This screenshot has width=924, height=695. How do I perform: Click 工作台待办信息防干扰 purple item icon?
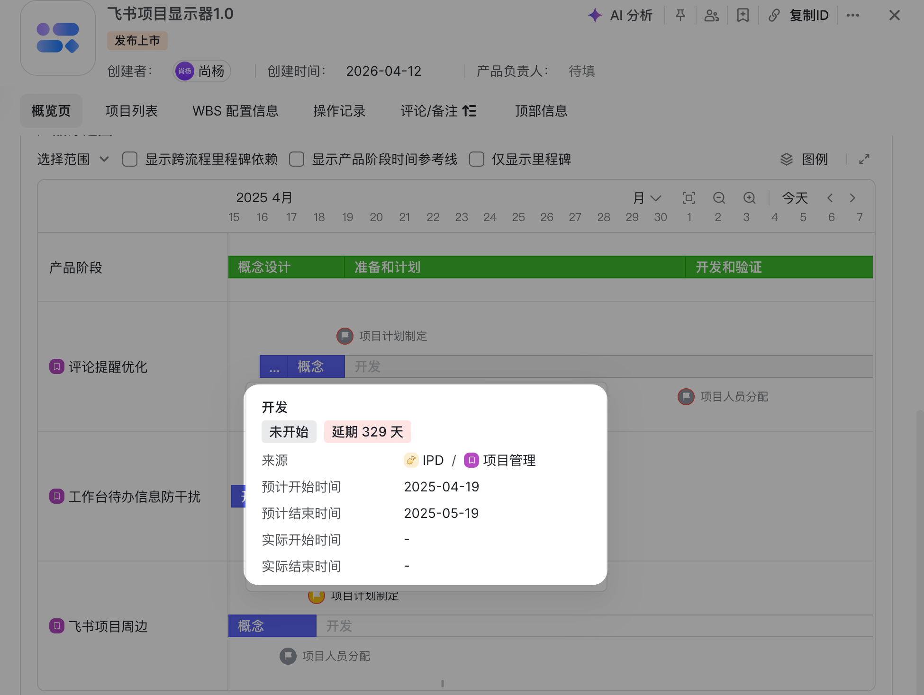pos(57,496)
